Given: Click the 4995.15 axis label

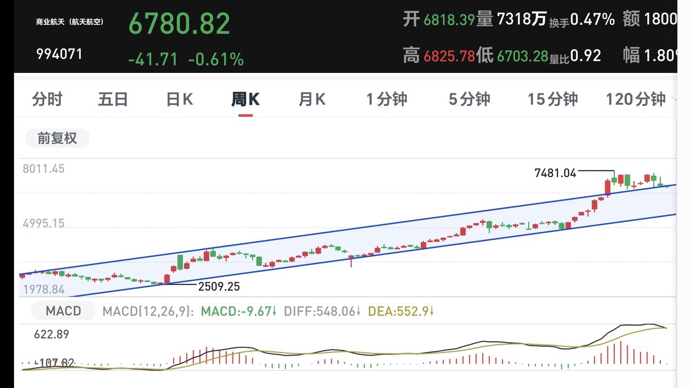Looking at the screenshot, I should [43, 223].
